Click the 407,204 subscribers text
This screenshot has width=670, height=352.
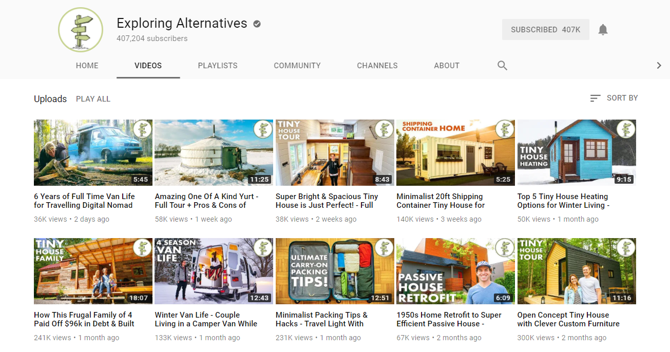[x=152, y=38]
